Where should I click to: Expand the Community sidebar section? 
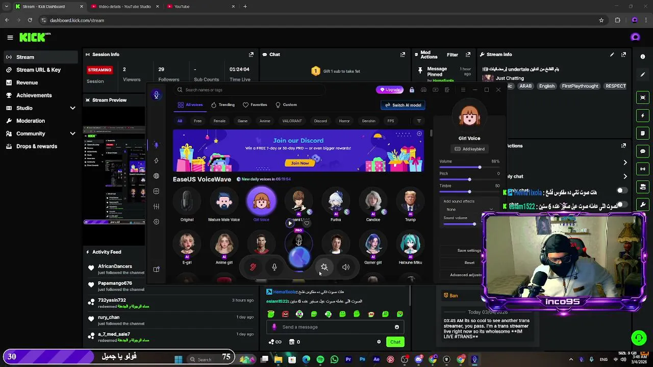coord(72,134)
